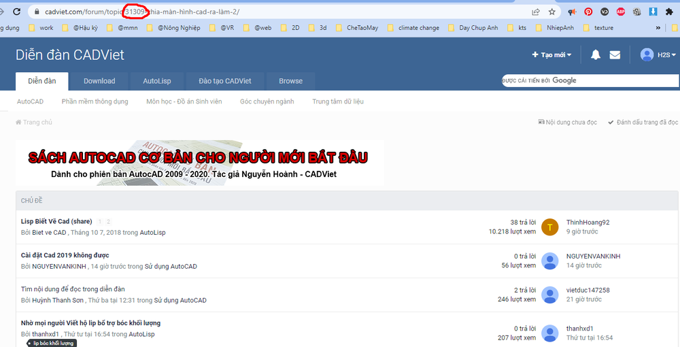Open the VD video downloader extension
This screenshot has height=347, width=680.
605,12
